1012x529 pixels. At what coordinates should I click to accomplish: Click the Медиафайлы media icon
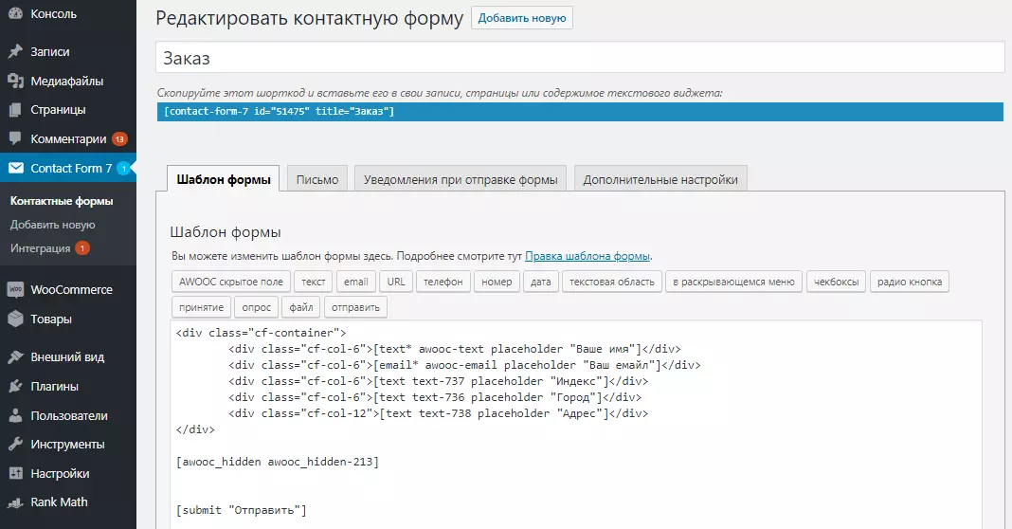(15, 81)
